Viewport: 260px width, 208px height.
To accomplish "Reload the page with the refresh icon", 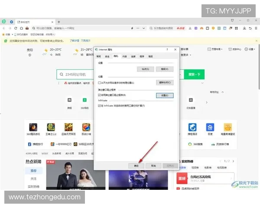I will [x=16, y=28].
